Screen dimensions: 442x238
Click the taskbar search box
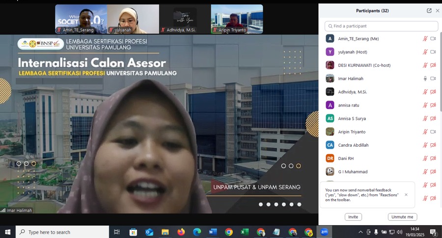[x=62, y=232]
